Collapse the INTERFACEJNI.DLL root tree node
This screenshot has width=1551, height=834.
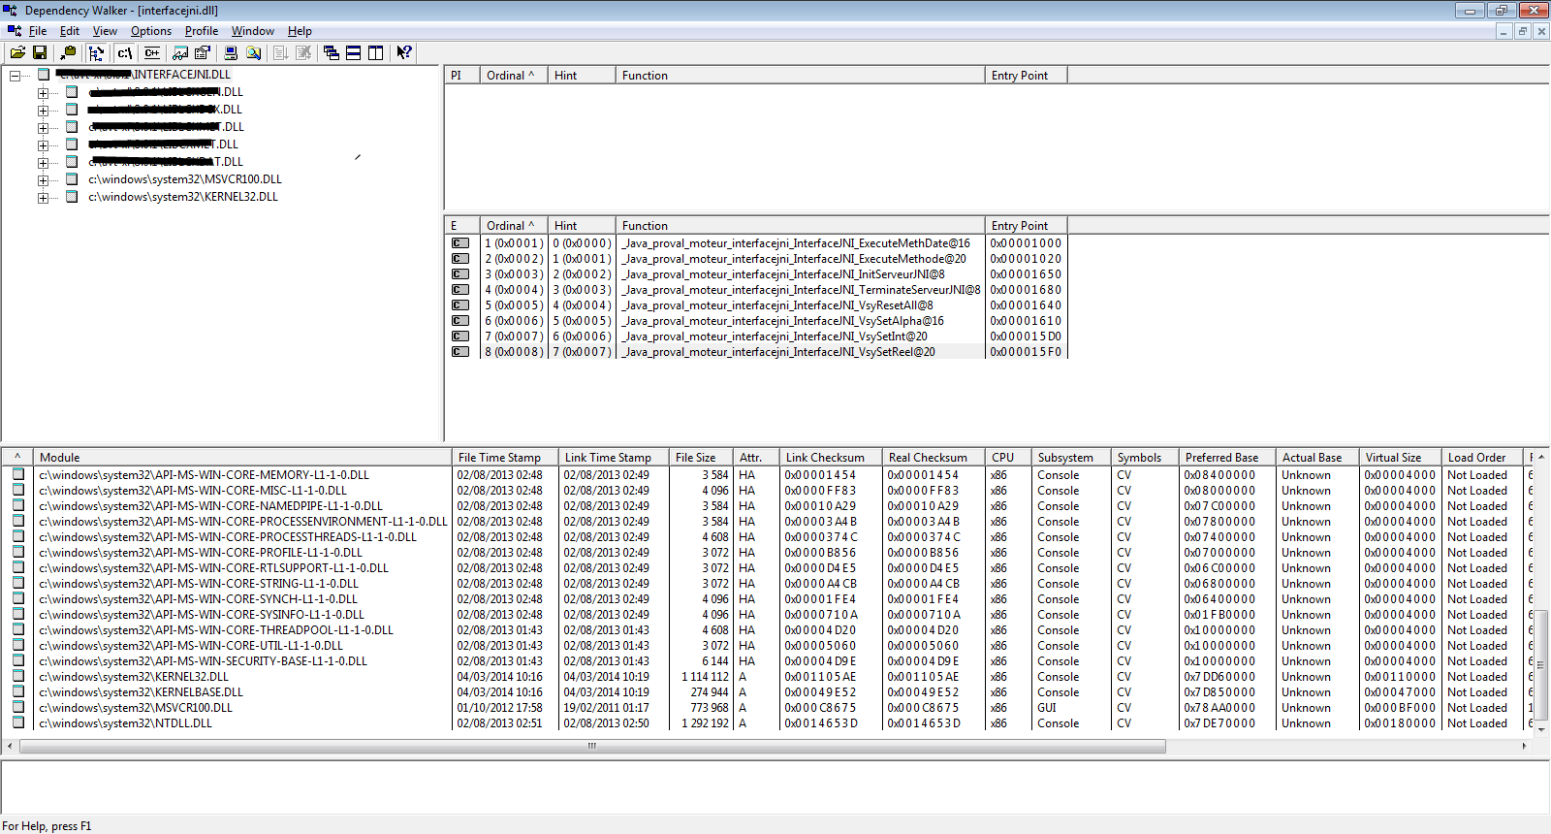coord(15,75)
